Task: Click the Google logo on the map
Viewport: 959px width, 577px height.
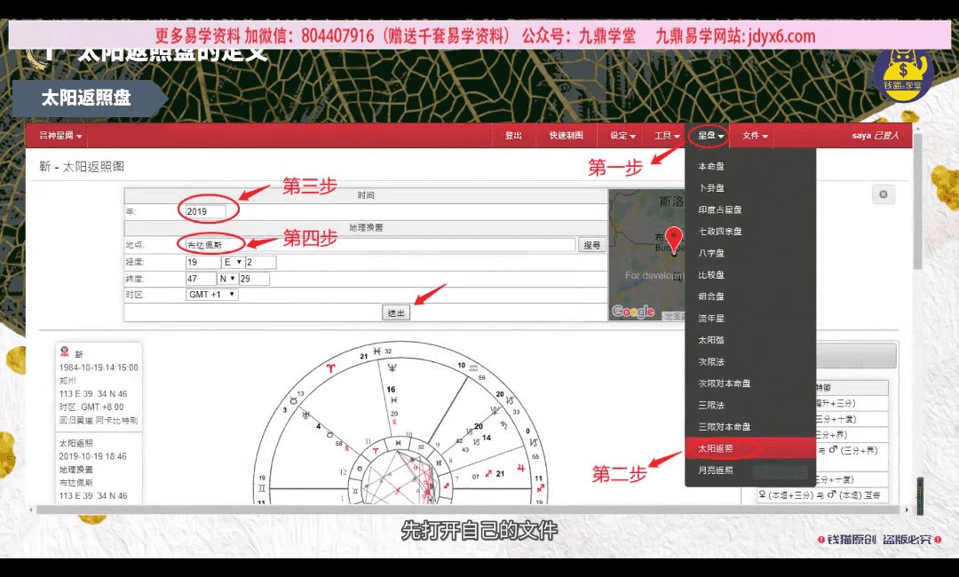Action: pyautogui.click(x=632, y=312)
